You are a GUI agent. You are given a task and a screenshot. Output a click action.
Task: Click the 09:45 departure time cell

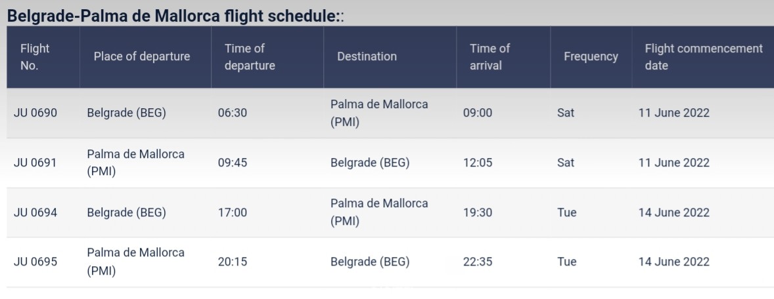pyautogui.click(x=232, y=163)
